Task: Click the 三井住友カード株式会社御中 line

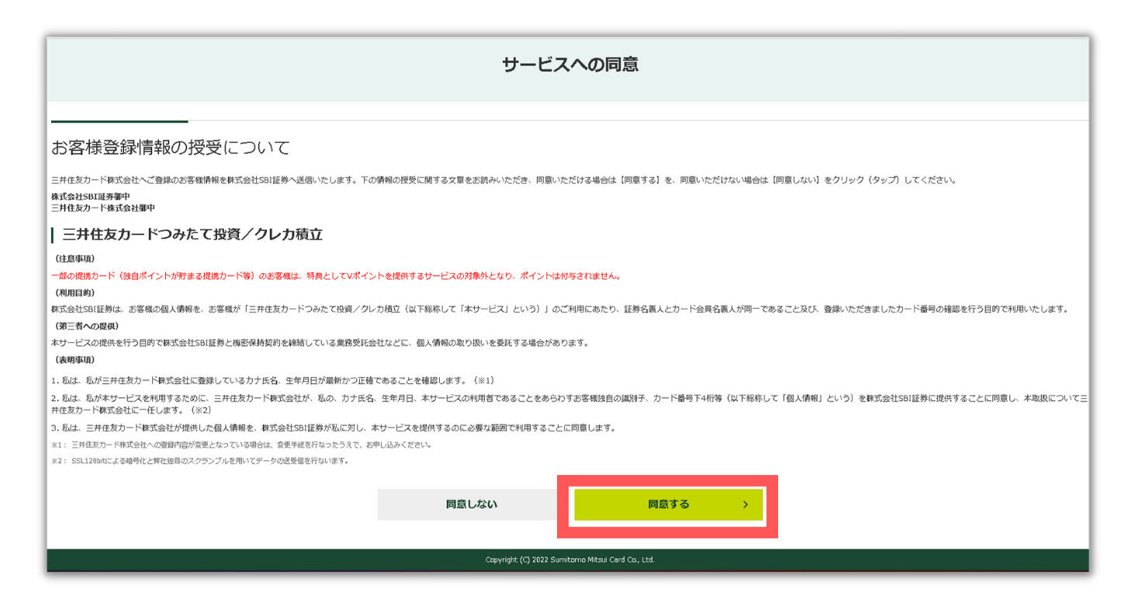Action: tap(103, 208)
